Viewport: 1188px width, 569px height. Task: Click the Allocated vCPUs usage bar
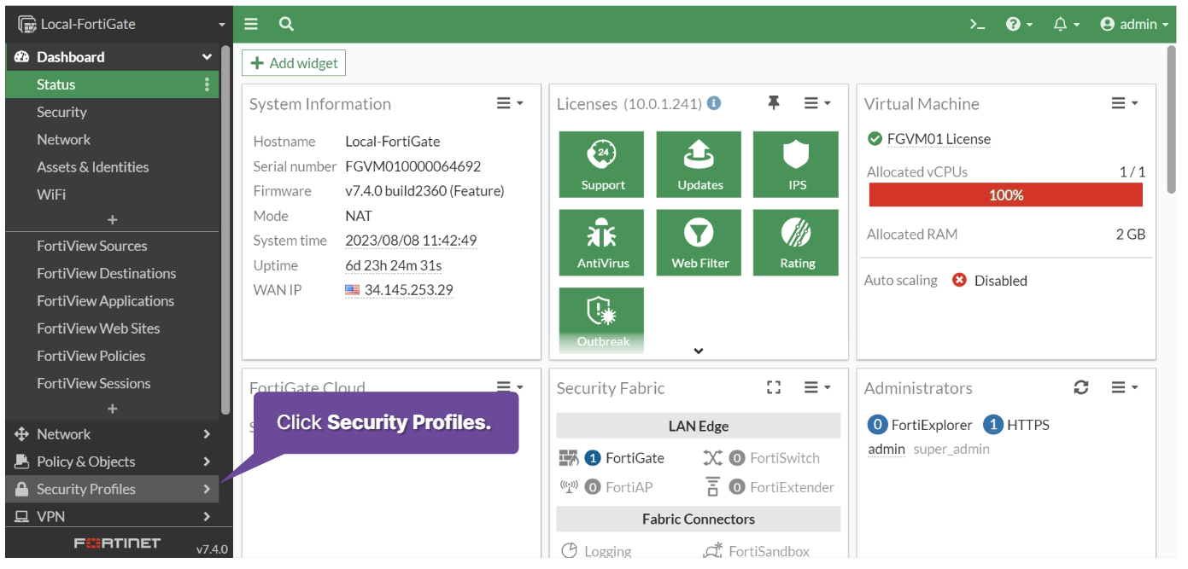click(x=1006, y=195)
